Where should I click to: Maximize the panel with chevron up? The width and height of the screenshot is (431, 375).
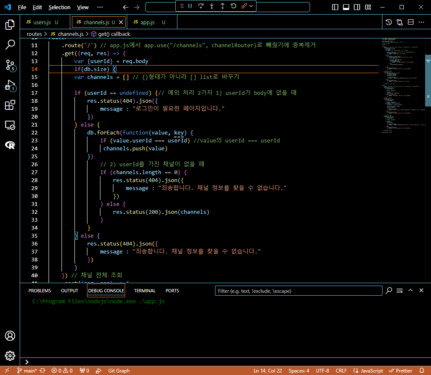pyautogui.click(x=410, y=290)
